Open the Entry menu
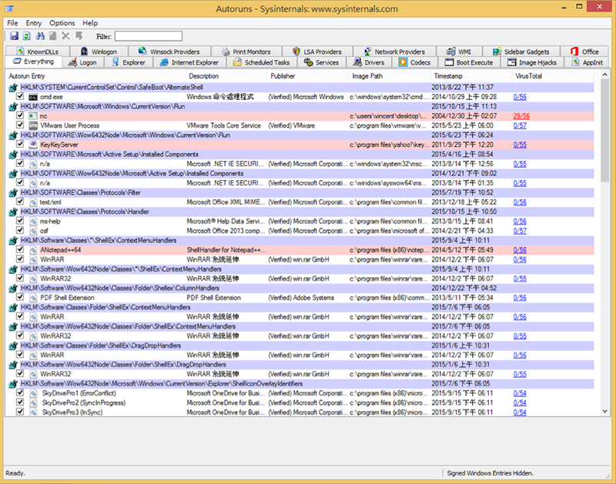 point(33,23)
